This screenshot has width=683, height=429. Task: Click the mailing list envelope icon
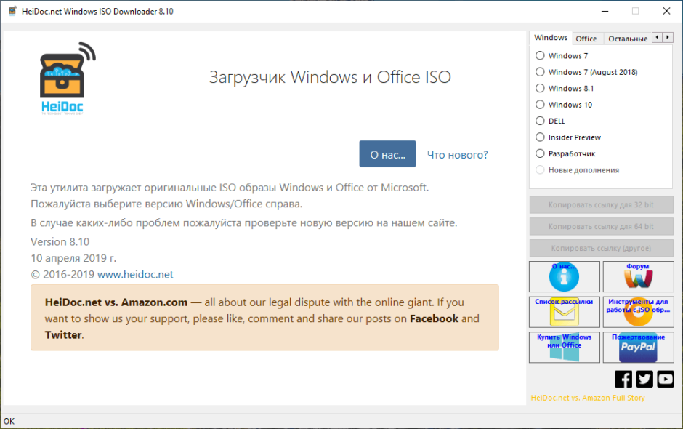(565, 313)
